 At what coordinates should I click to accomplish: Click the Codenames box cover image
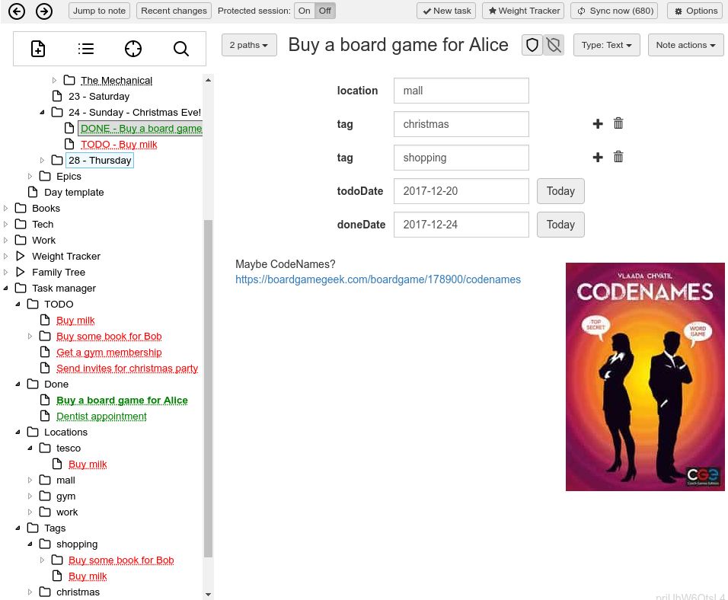pos(645,377)
